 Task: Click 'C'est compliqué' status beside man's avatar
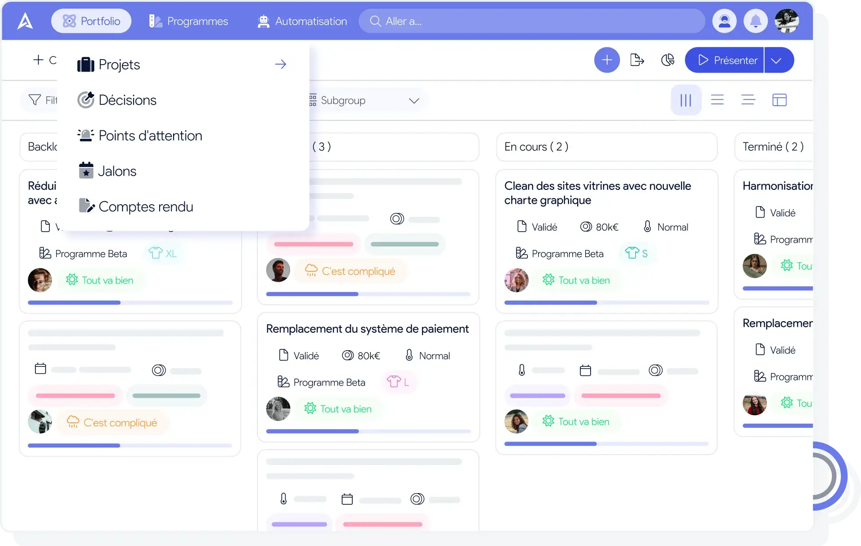(x=350, y=271)
